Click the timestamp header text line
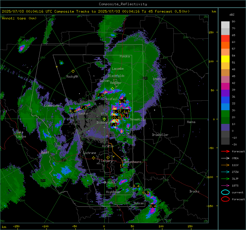246x230 pixels. point(96,11)
